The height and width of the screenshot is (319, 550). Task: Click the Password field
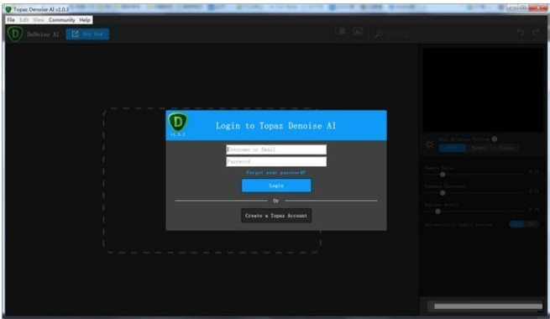pyautogui.click(x=276, y=162)
